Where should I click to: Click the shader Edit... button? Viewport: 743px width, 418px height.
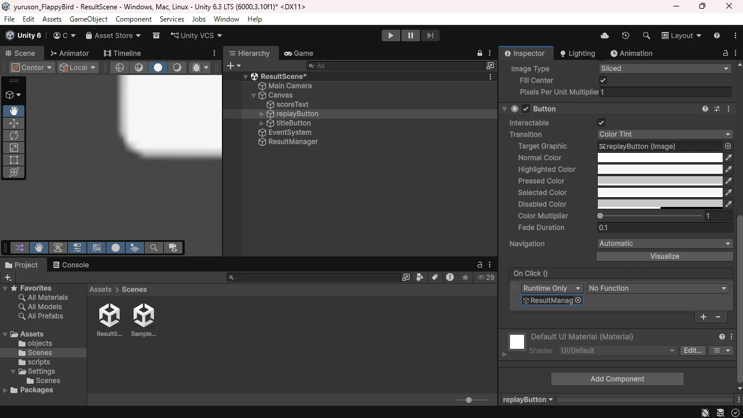pos(693,351)
